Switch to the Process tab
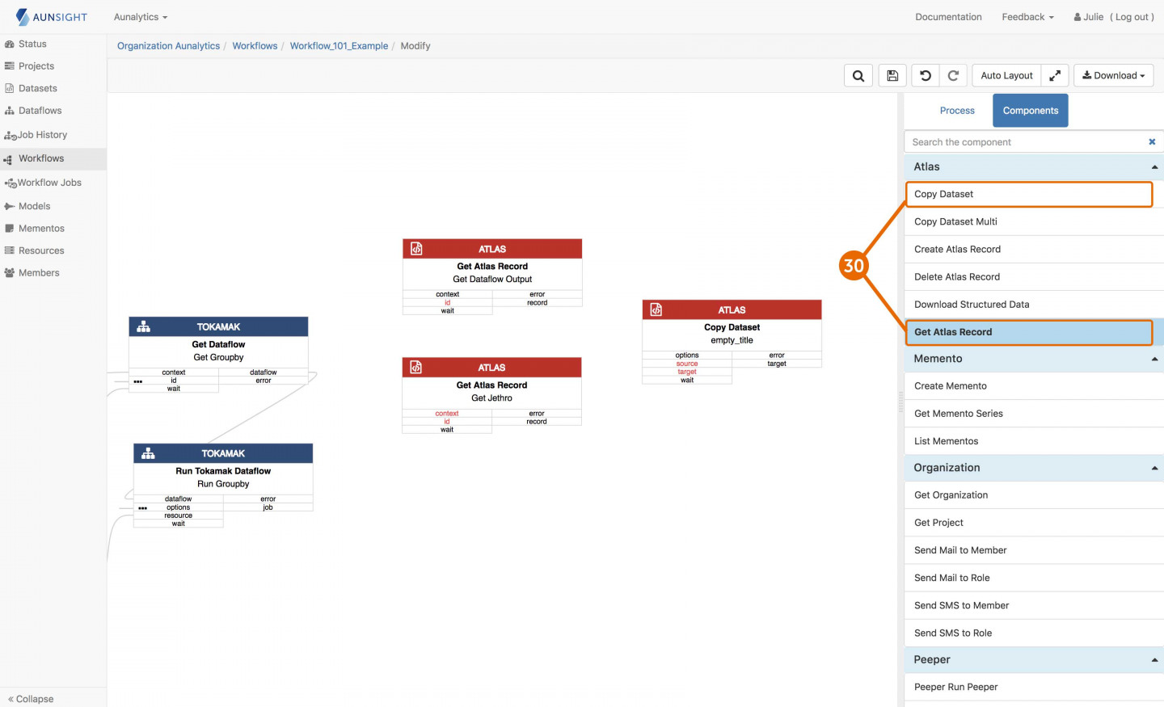The image size is (1164, 707). (957, 111)
